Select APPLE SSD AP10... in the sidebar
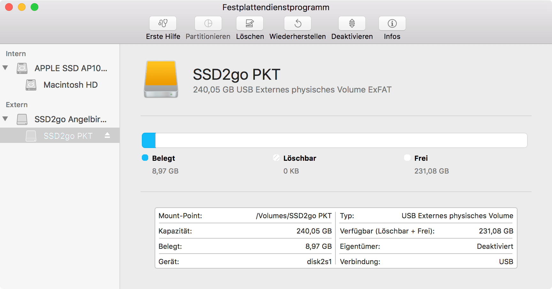The height and width of the screenshot is (289, 552). pyautogui.click(x=60, y=68)
